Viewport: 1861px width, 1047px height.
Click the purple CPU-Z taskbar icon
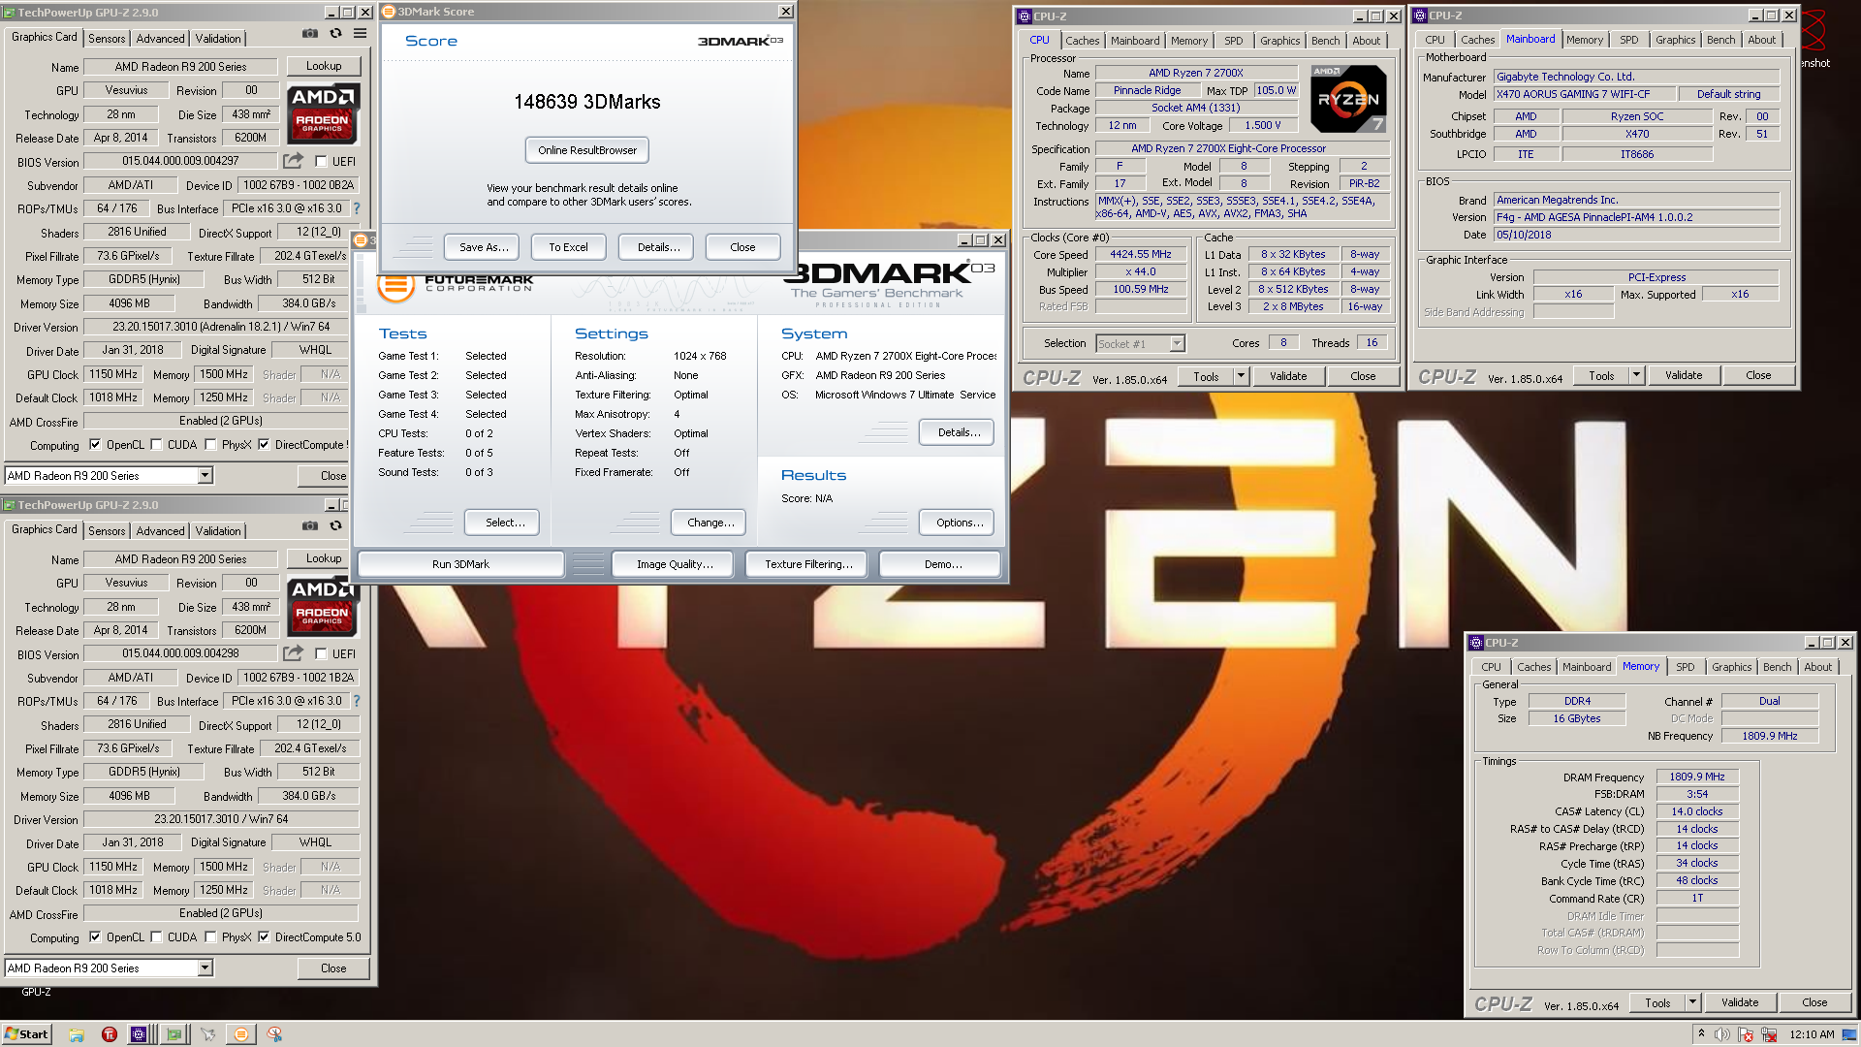[139, 1034]
